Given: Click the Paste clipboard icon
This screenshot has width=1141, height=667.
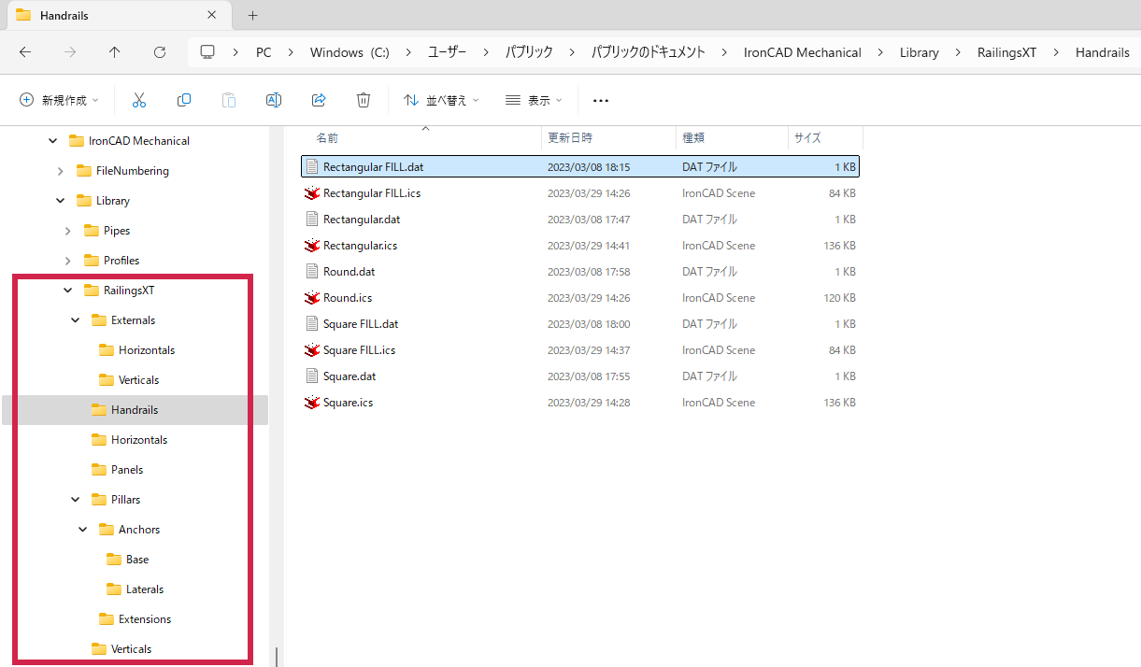Looking at the screenshot, I should coord(229,100).
